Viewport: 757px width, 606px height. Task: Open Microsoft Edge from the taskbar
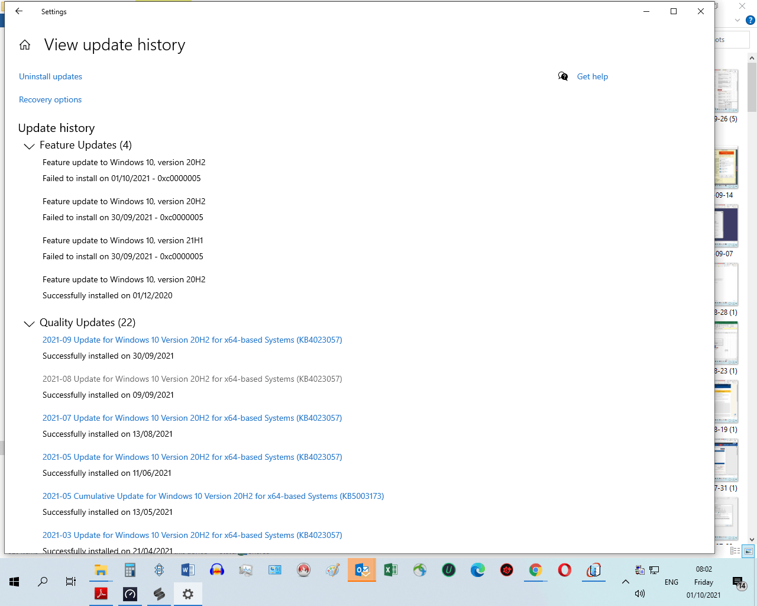tap(478, 570)
